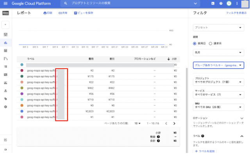Screen dimensions: 250x160
Task: Click the プロモーションなど column header
Action: pyautogui.click(x=145, y=59)
